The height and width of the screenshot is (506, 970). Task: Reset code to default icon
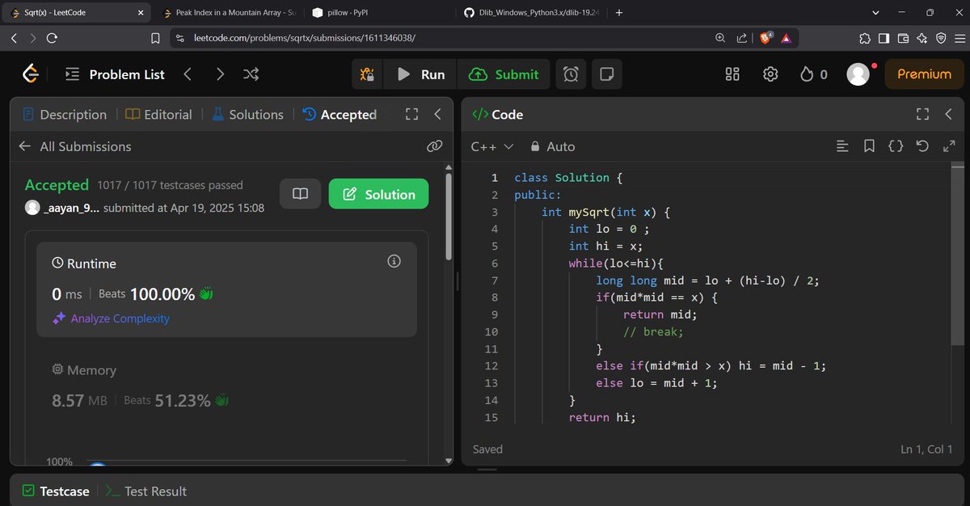922,146
